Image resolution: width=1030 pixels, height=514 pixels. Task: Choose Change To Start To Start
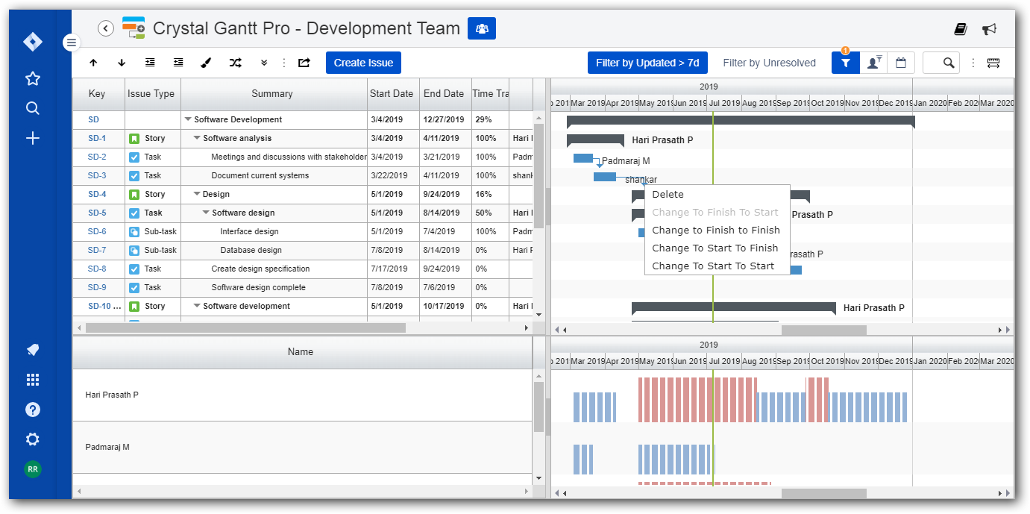717,266
